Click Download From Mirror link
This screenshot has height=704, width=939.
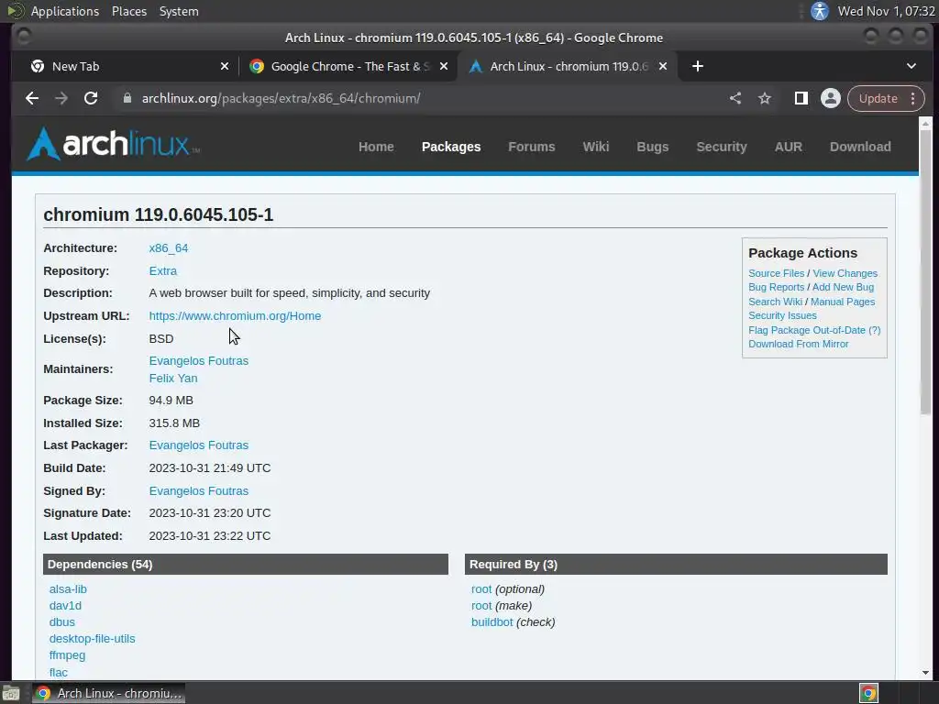[x=799, y=345]
